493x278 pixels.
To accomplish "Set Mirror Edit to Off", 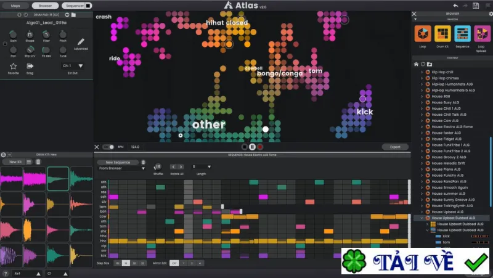I will [174, 263].
